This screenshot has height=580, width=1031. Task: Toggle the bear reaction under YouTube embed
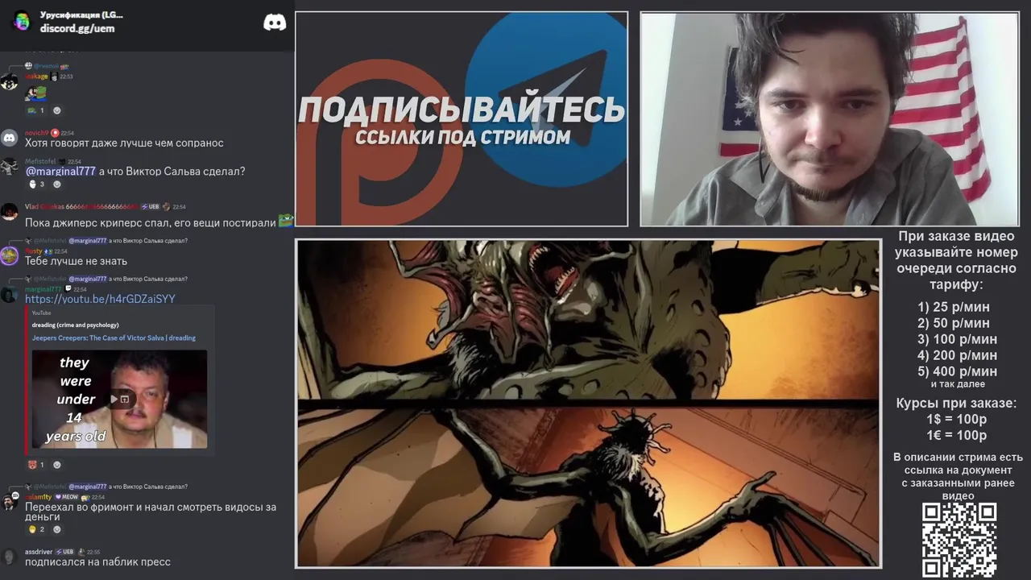(36, 465)
